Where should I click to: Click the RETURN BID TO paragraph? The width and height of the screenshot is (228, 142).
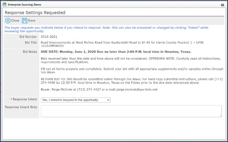pos(132,81)
